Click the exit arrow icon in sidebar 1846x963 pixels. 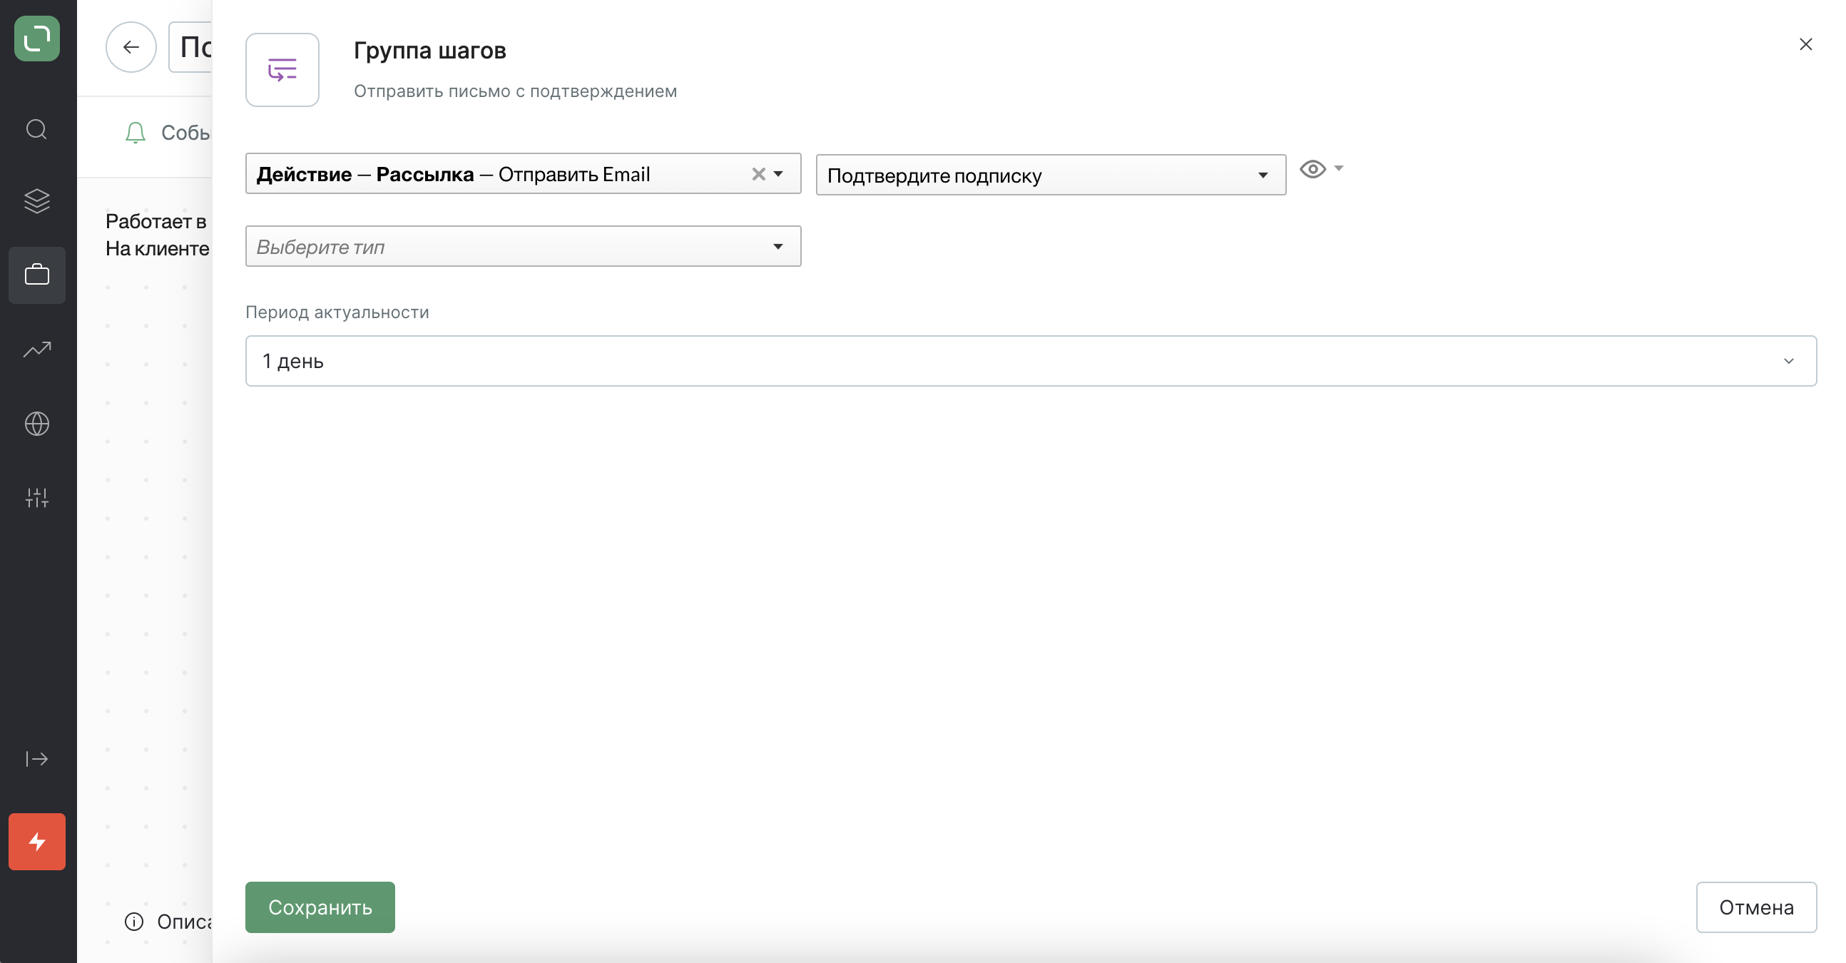click(36, 759)
